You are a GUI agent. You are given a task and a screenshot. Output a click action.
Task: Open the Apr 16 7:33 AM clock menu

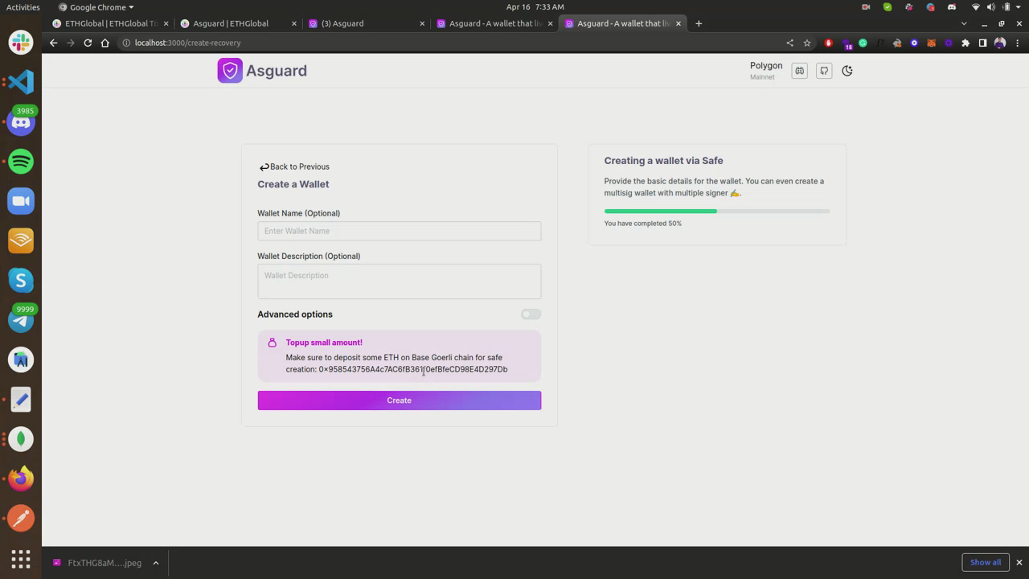pyautogui.click(x=535, y=6)
